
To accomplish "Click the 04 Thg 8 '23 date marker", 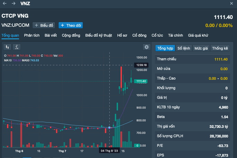I will [x=110, y=151].
